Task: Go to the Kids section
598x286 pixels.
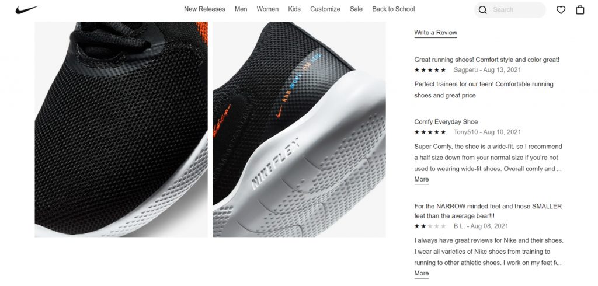Action: (x=294, y=9)
